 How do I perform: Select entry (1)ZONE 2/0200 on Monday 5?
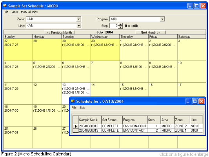coord(47,67)
